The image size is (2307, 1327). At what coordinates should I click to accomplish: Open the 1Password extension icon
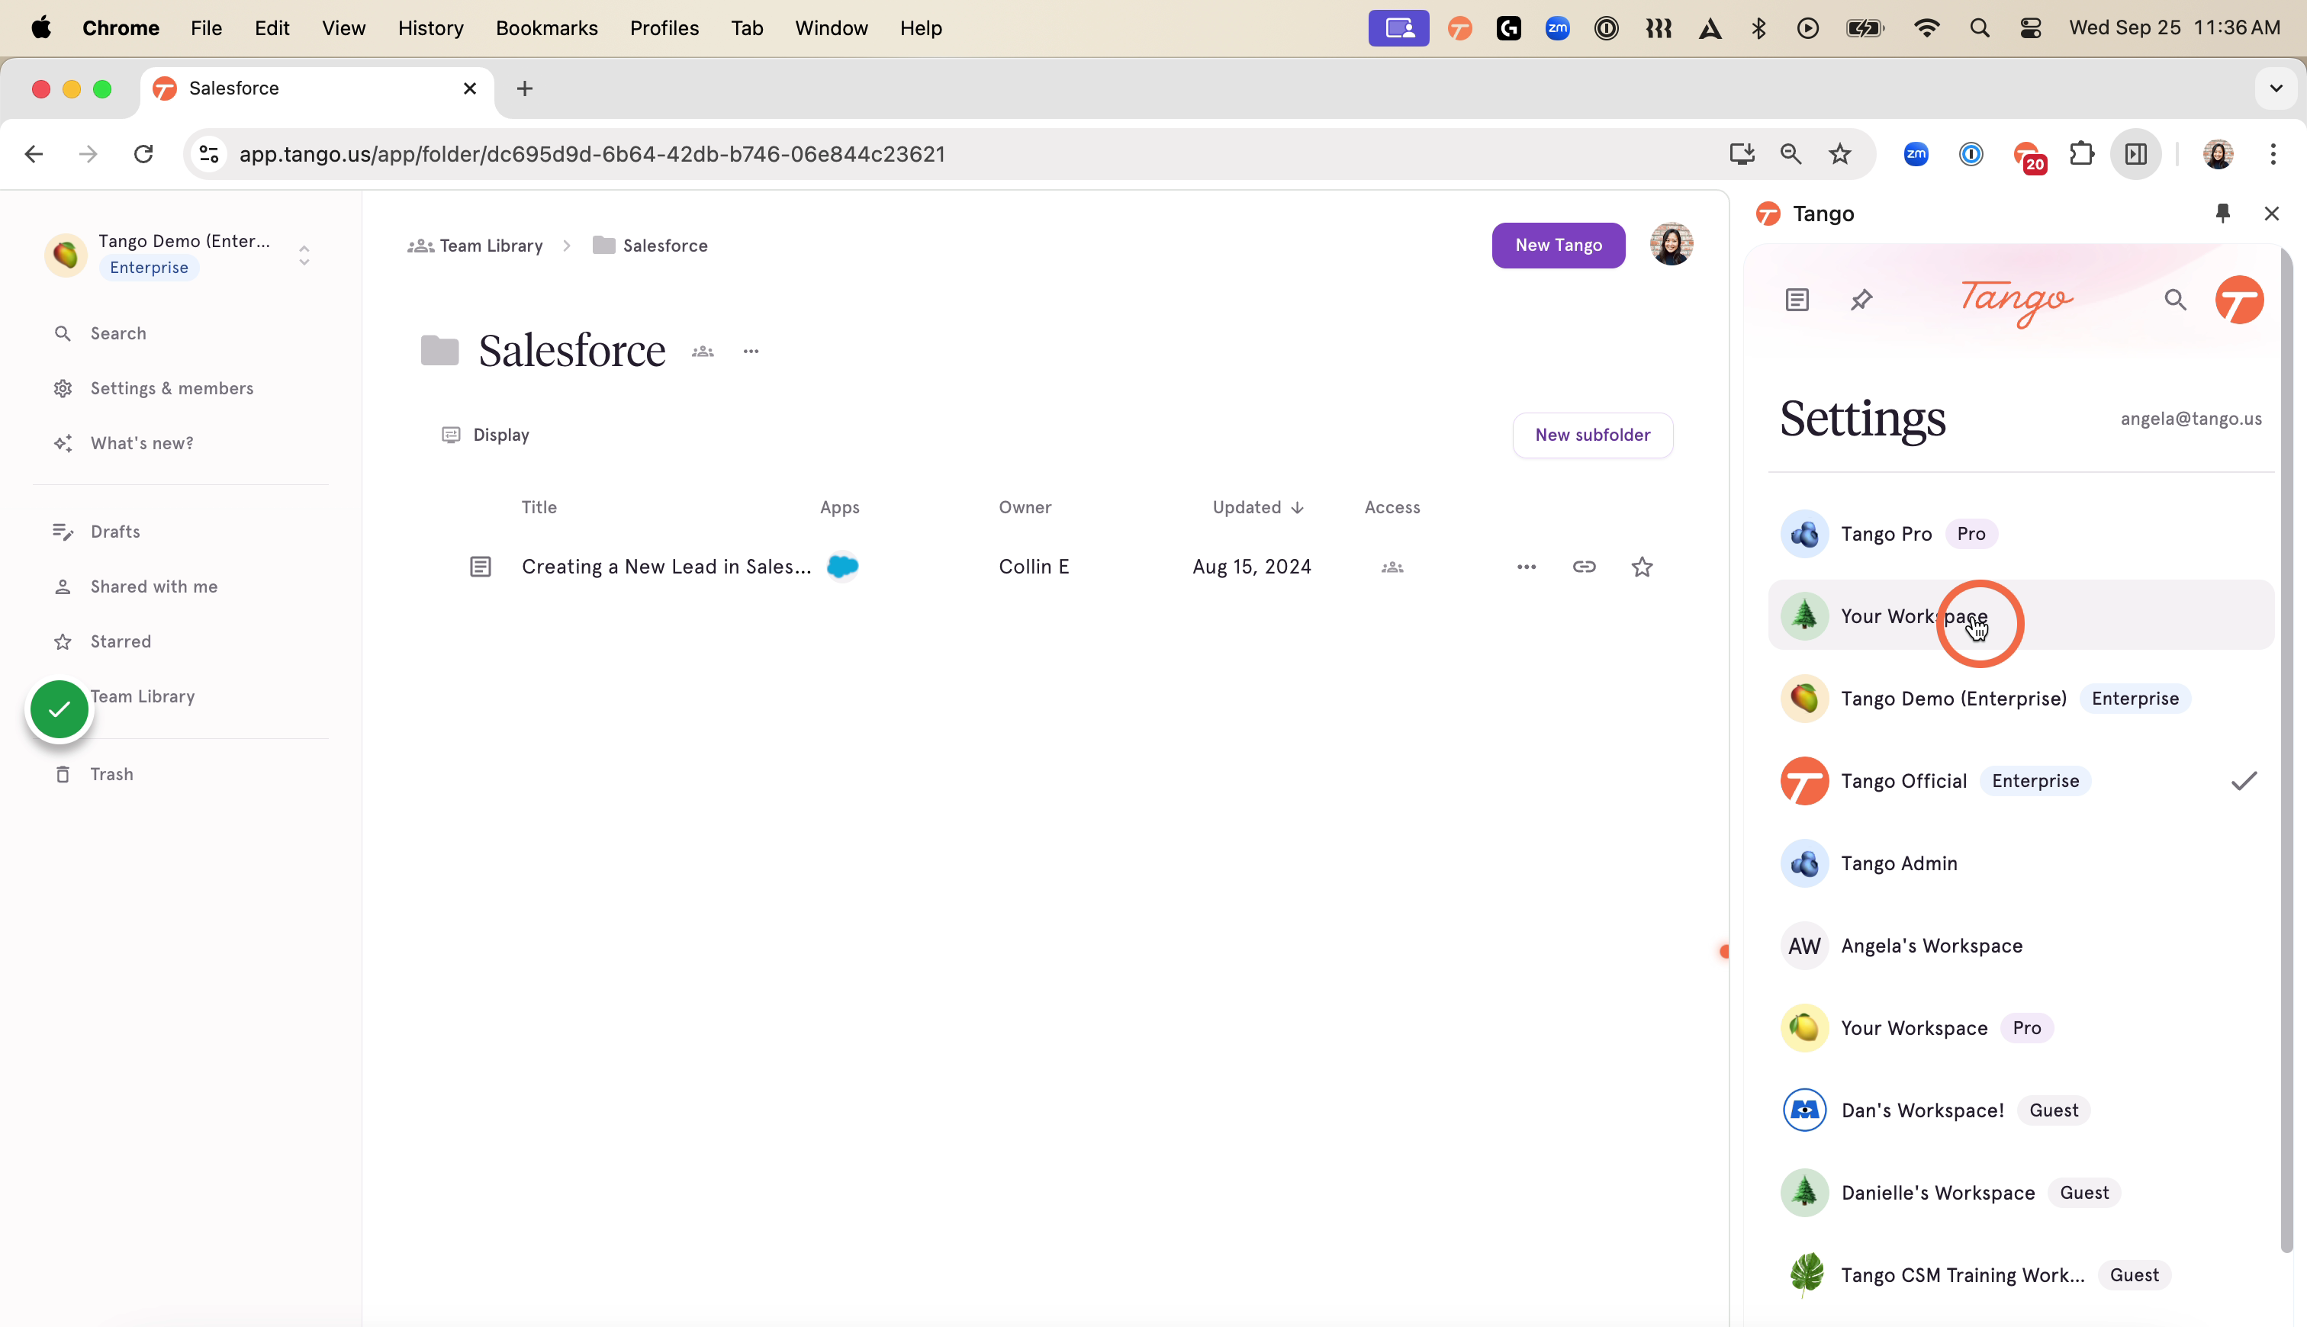tap(1971, 154)
